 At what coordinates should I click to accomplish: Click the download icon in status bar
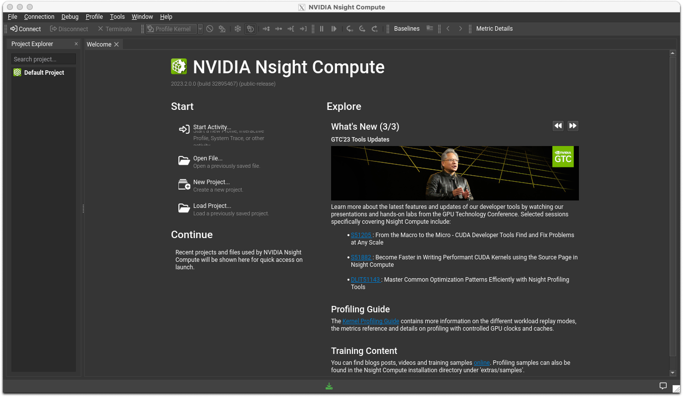tap(329, 386)
